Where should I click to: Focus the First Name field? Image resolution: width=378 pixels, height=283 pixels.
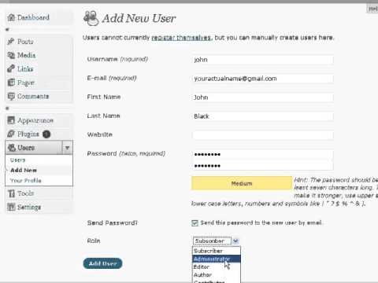click(263, 97)
